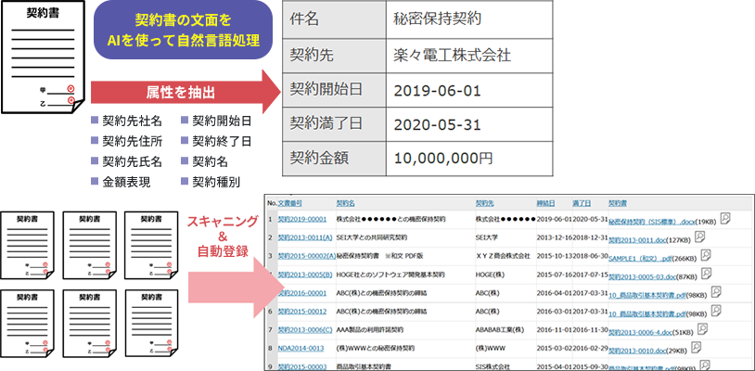Select 締結日 cell 2015-03-02
755x371 pixels.
click(555, 349)
